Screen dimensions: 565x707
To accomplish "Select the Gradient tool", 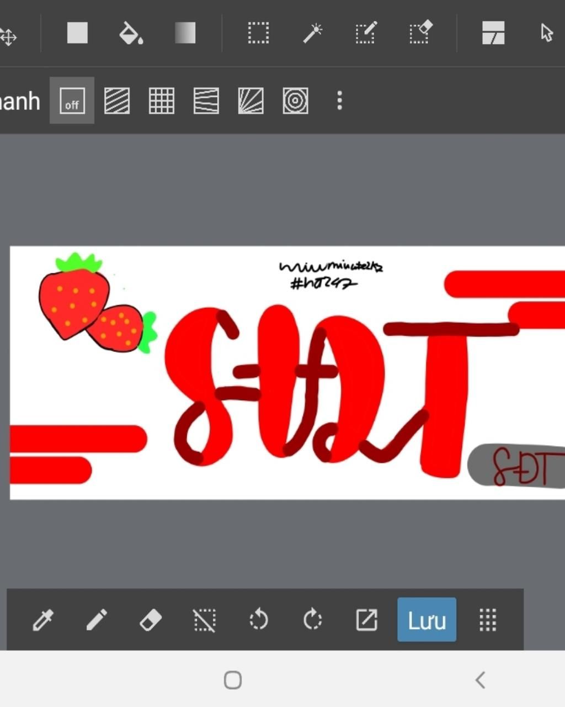I will pos(185,33).
